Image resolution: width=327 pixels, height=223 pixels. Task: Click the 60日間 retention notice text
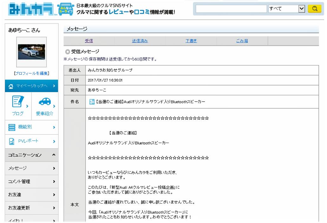point(110,59)
